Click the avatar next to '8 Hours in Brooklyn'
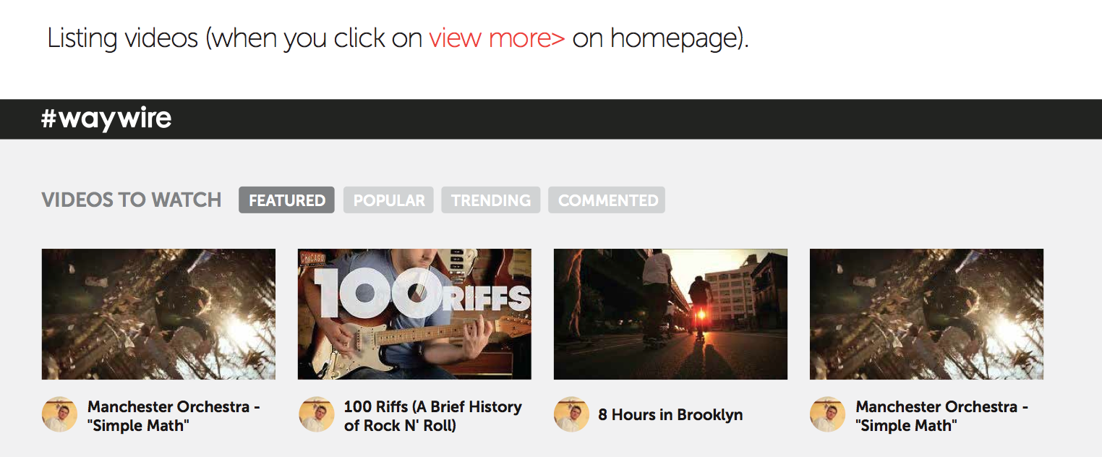This screenshot has height=457, width=1102. 572,414
